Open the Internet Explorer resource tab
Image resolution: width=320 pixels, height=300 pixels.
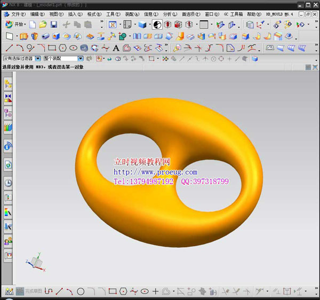8,164
